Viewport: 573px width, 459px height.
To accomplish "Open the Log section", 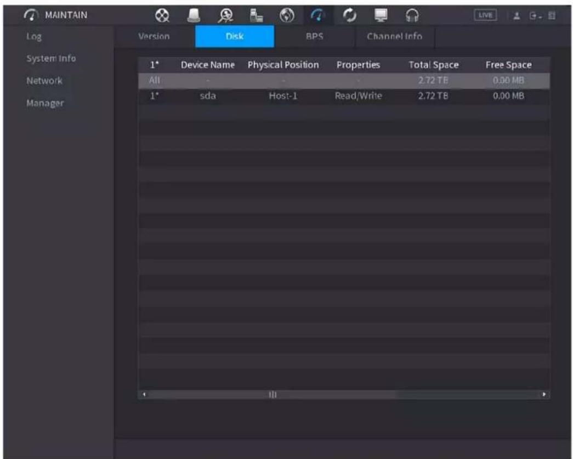I will (x=33, y=37).
